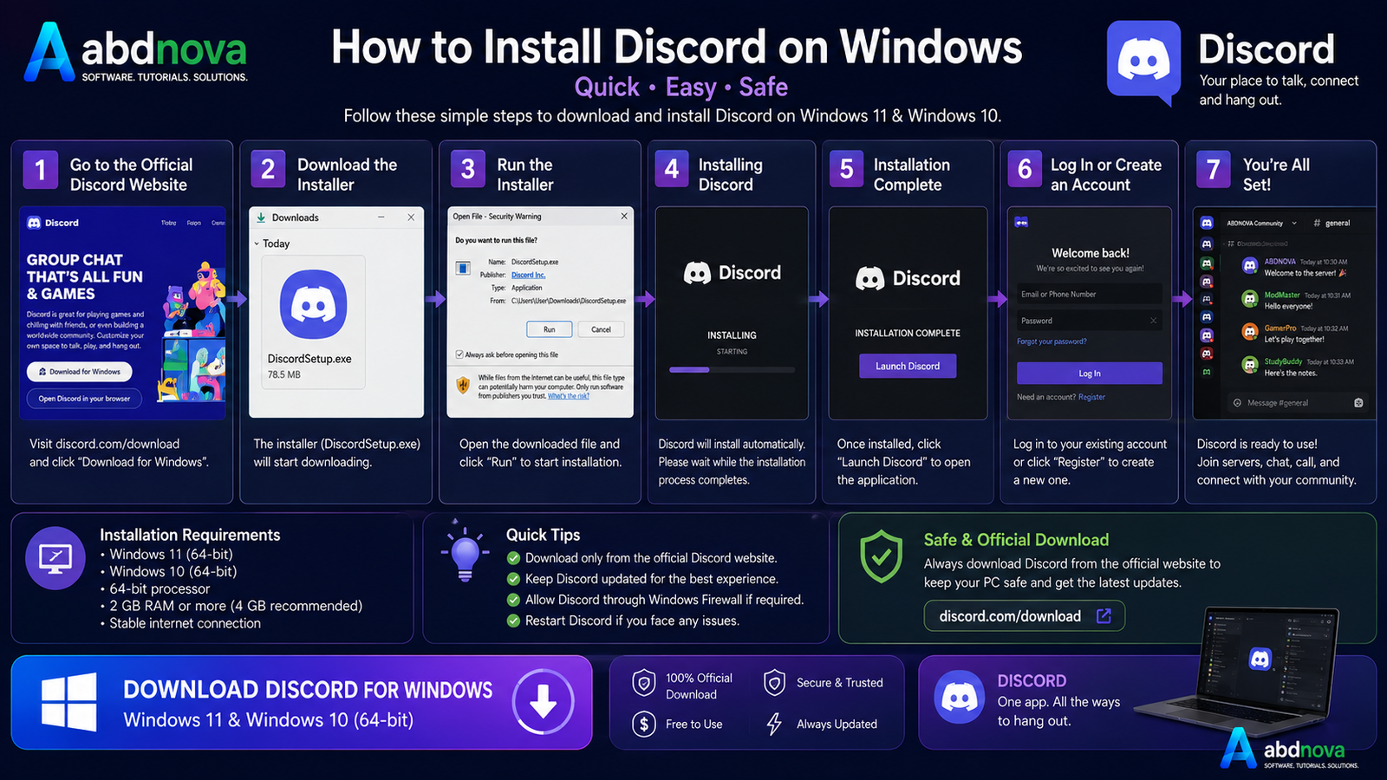Click the Download Discord for Windows banner
Image resolution: width=1387 pixels, height=780 pixels.
[x=301, y=702]
